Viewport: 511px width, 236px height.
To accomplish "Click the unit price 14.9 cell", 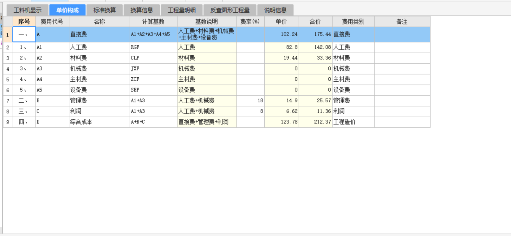I will 282,101.
